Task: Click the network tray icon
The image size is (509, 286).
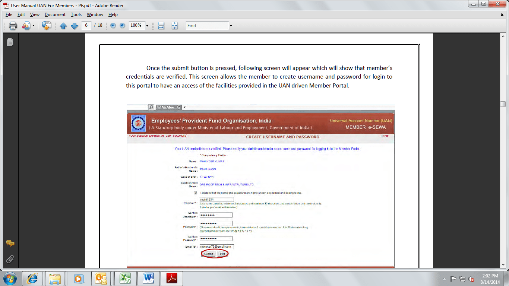Action: (462, 279)
